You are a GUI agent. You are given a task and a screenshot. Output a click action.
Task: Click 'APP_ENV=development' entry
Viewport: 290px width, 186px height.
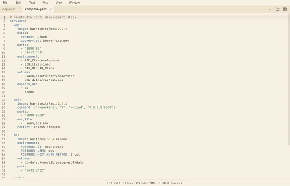pos(42,60)
